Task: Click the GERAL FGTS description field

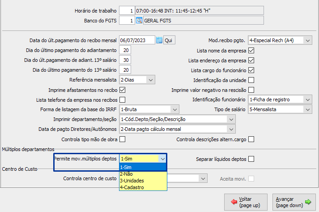Action: point(204,21)
